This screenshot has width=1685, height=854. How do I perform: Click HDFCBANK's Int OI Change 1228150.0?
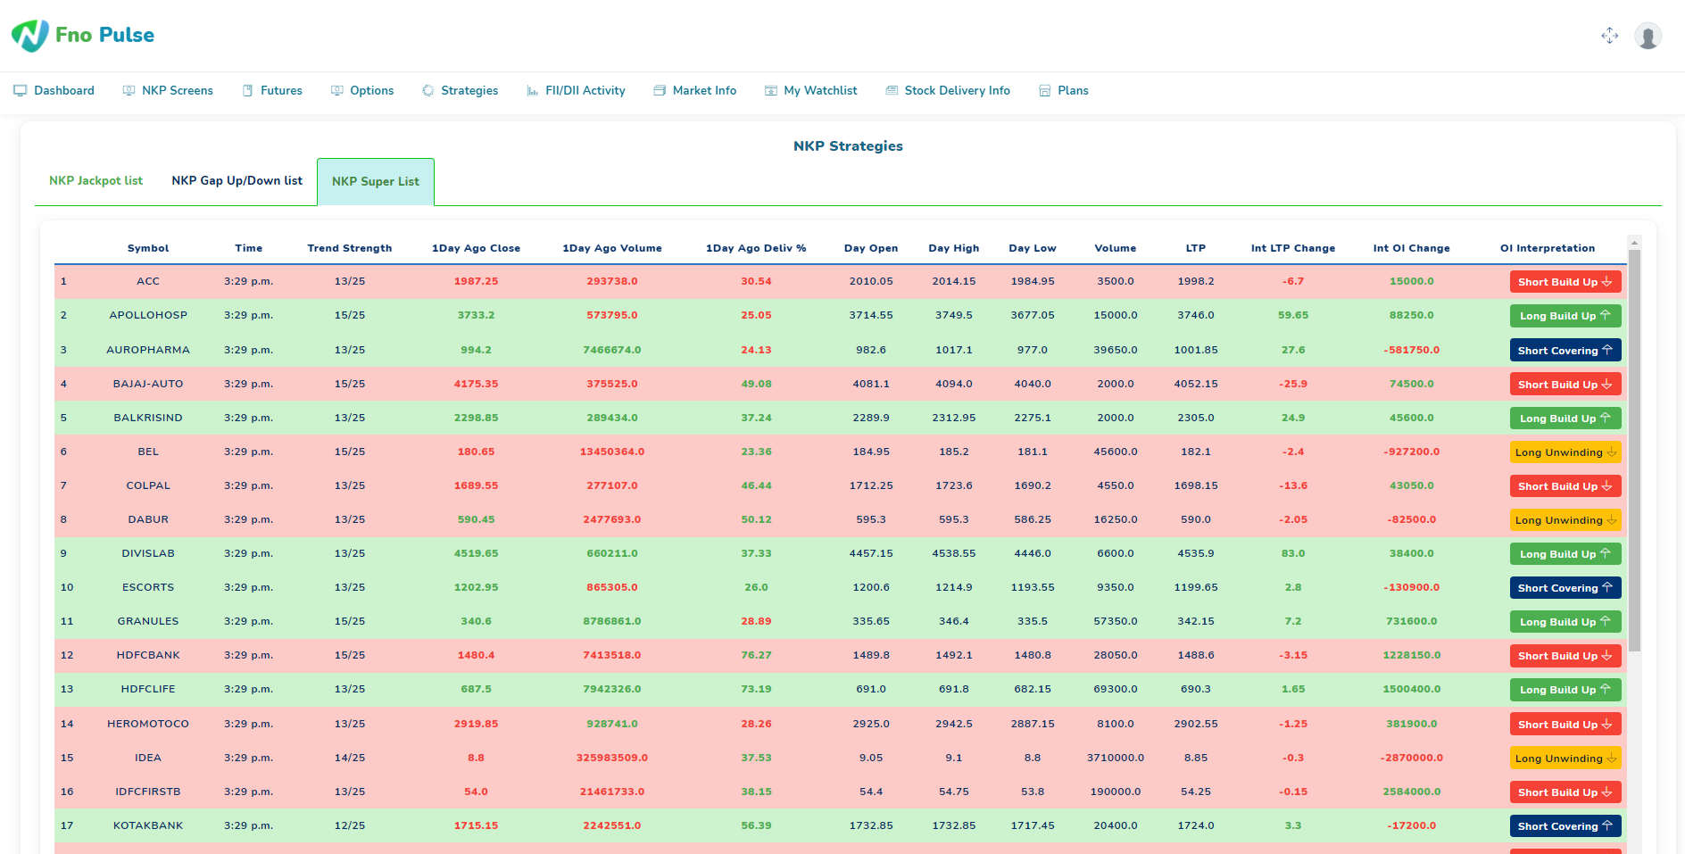click(1412, 655)
